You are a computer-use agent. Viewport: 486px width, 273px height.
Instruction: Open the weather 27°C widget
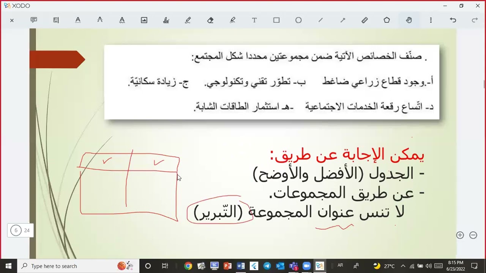click(x=384, y=266)
